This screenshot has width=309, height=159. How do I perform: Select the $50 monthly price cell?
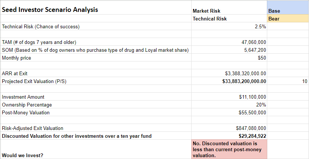pos(229,58)
